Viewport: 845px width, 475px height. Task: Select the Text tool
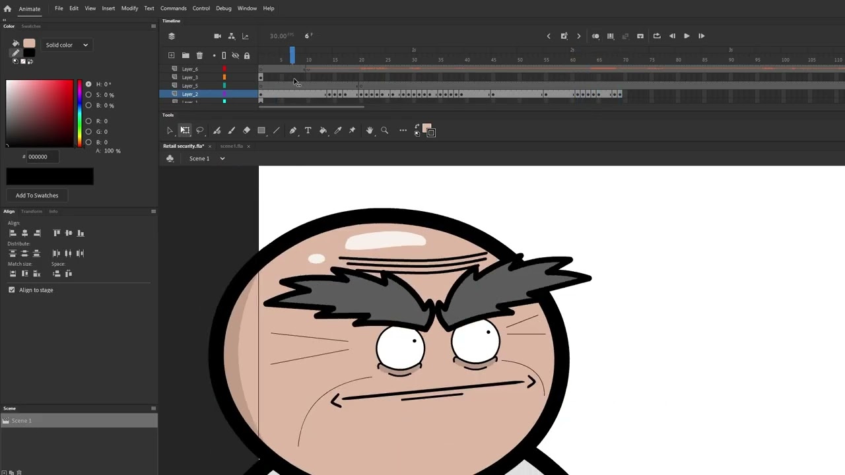point(308,131)
